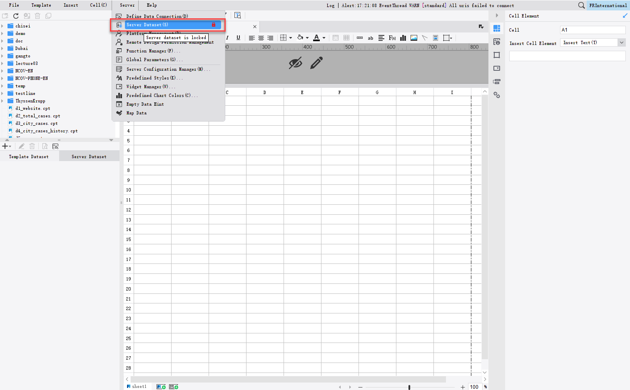Select the Insert Image toolbar icon
The image size is (630, 390).
(413, 38)
